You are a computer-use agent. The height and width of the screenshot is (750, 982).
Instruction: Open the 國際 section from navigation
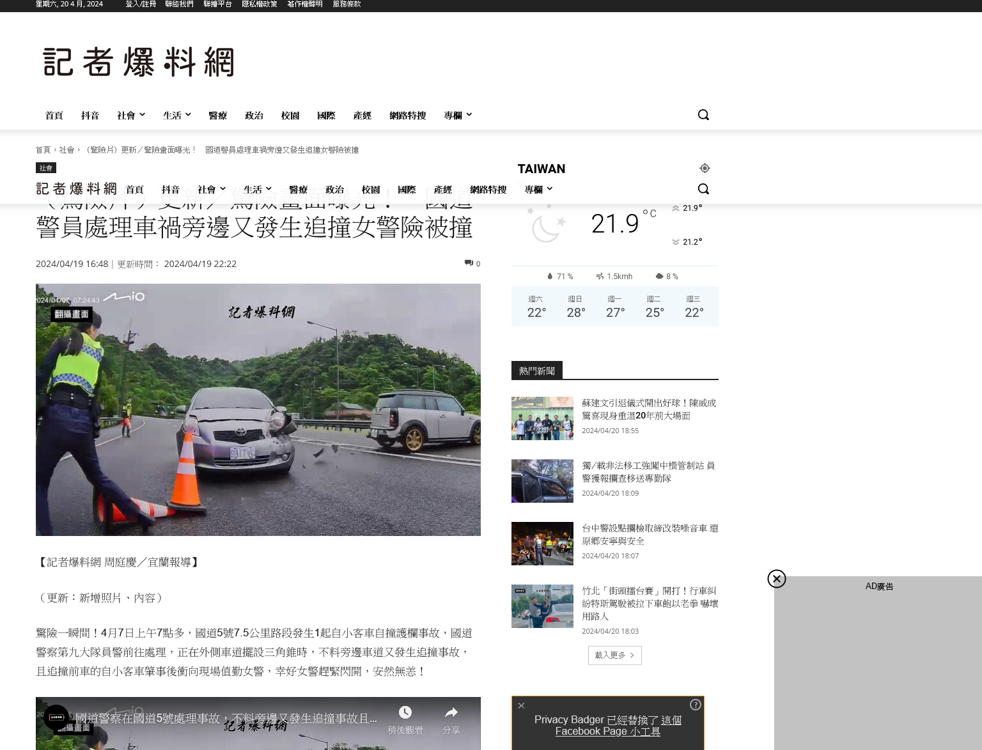tap(327, 115)
